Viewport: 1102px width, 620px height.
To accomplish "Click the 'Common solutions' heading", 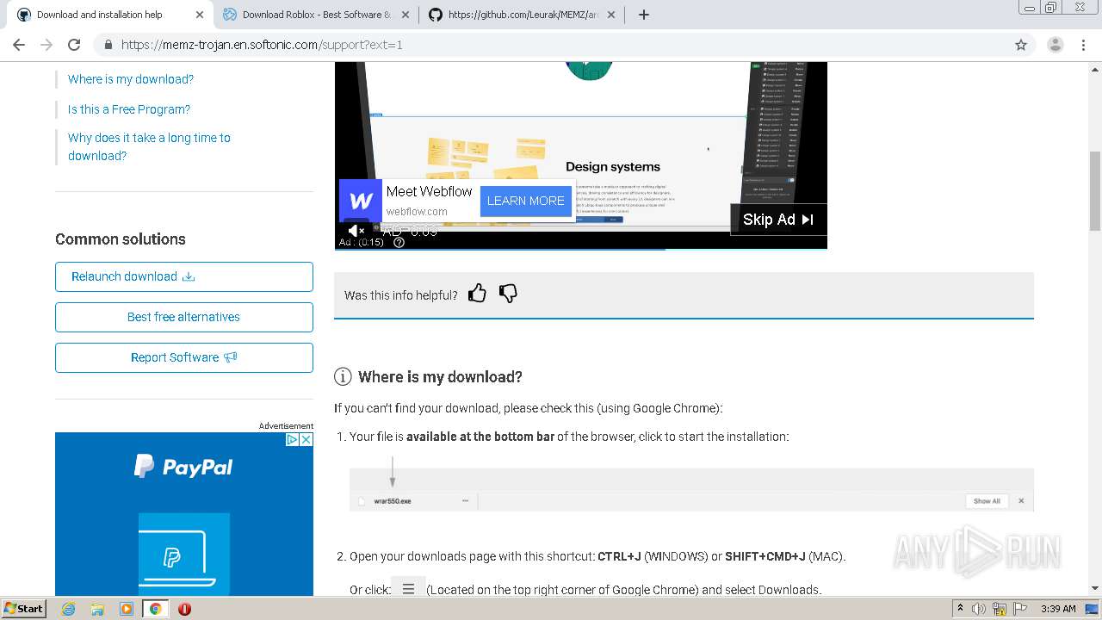I will coord(121,239).
